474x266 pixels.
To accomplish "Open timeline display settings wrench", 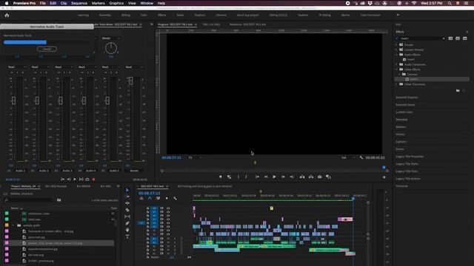I will 175,198.
